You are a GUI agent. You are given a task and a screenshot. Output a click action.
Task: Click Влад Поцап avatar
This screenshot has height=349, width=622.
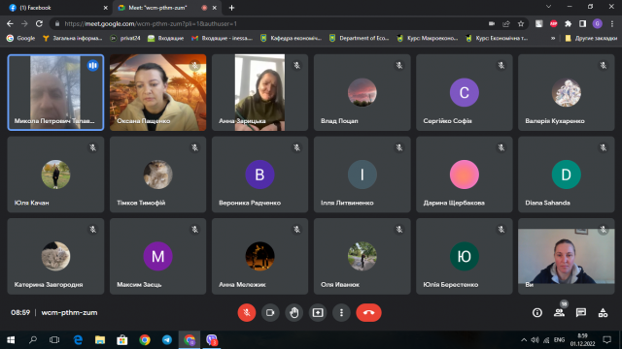coord(363,93)
